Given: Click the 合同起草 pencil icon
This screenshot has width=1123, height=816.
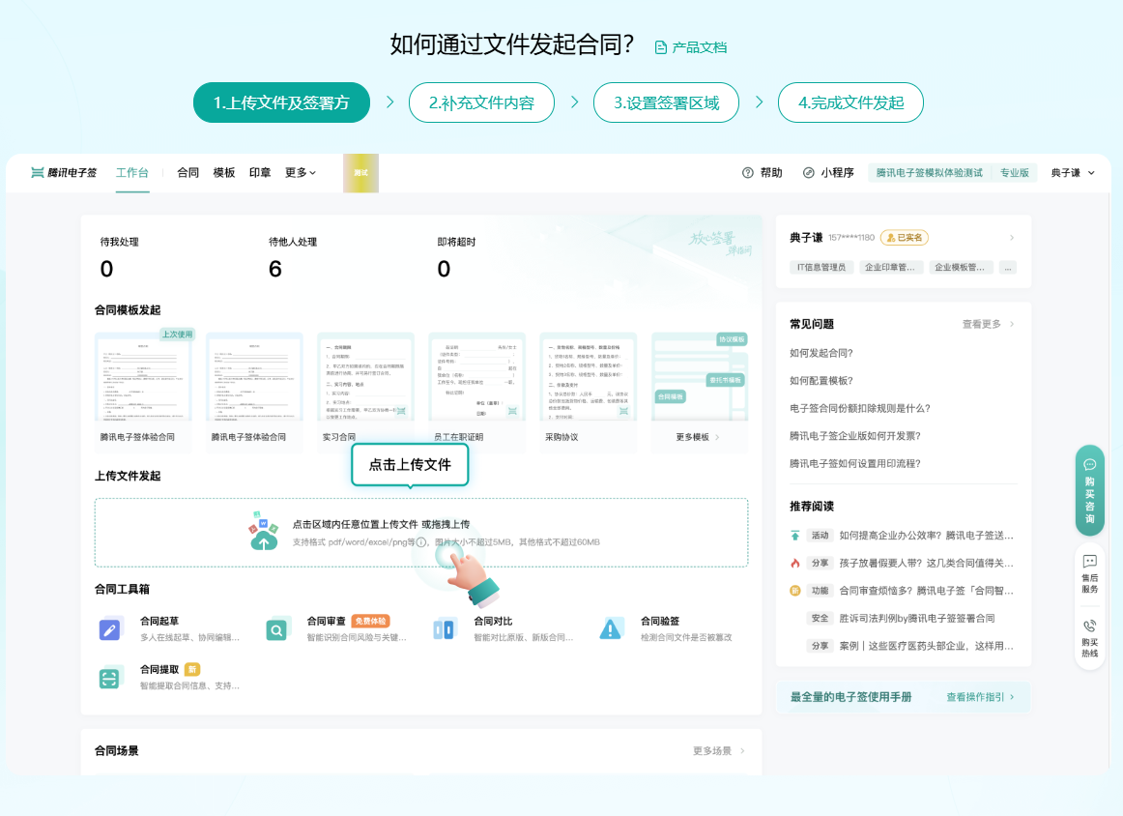Looking at the screenshot, I should click(111, 629).
